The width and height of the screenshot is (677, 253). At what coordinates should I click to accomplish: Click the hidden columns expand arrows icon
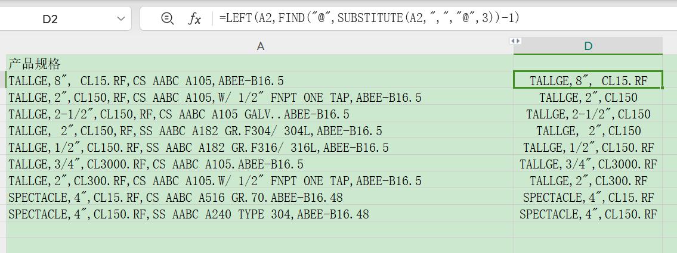pyautogui.click(x=515, y=41)
